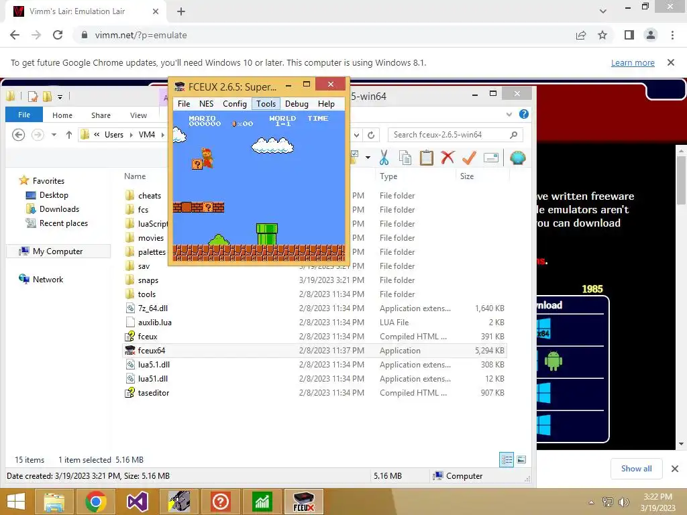Reload the Chrome page
This screenshot has height=515, width=687.
click(x=58, y=35)
